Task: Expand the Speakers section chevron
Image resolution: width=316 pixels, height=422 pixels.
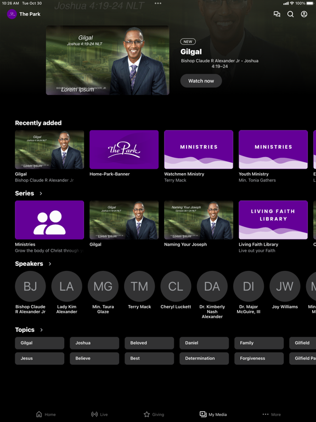Action: (x=50, y=264)
